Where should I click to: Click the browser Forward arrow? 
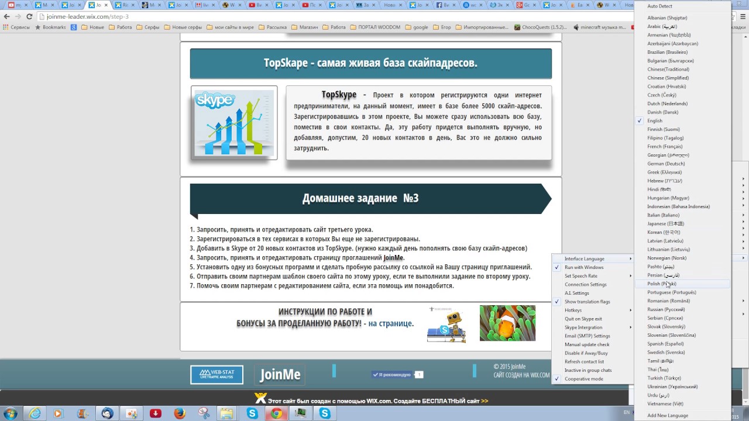click(18, 16)
